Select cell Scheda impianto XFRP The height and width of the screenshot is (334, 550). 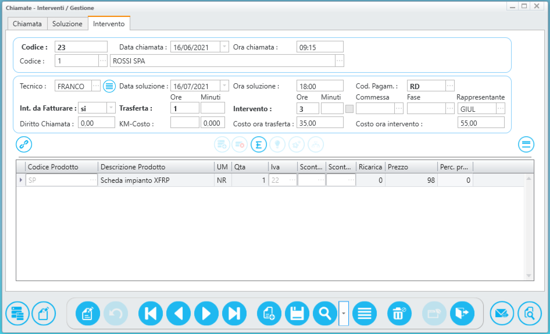coord(156,180)
